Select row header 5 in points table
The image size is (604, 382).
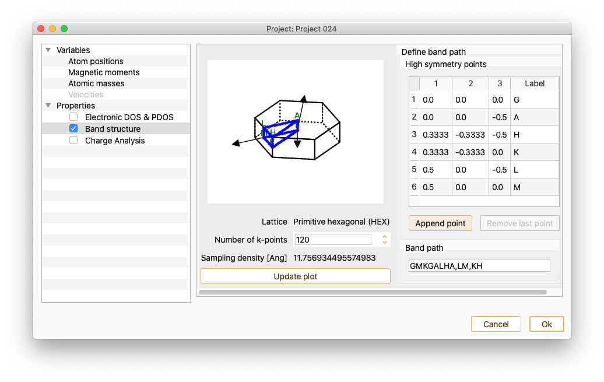[414, 170]
